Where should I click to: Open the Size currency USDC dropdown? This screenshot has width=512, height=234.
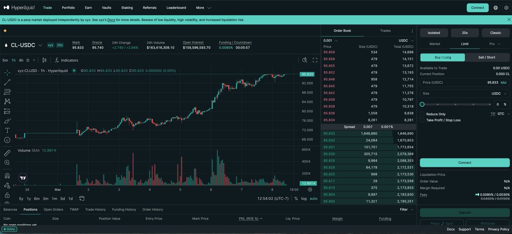point(499,93)
